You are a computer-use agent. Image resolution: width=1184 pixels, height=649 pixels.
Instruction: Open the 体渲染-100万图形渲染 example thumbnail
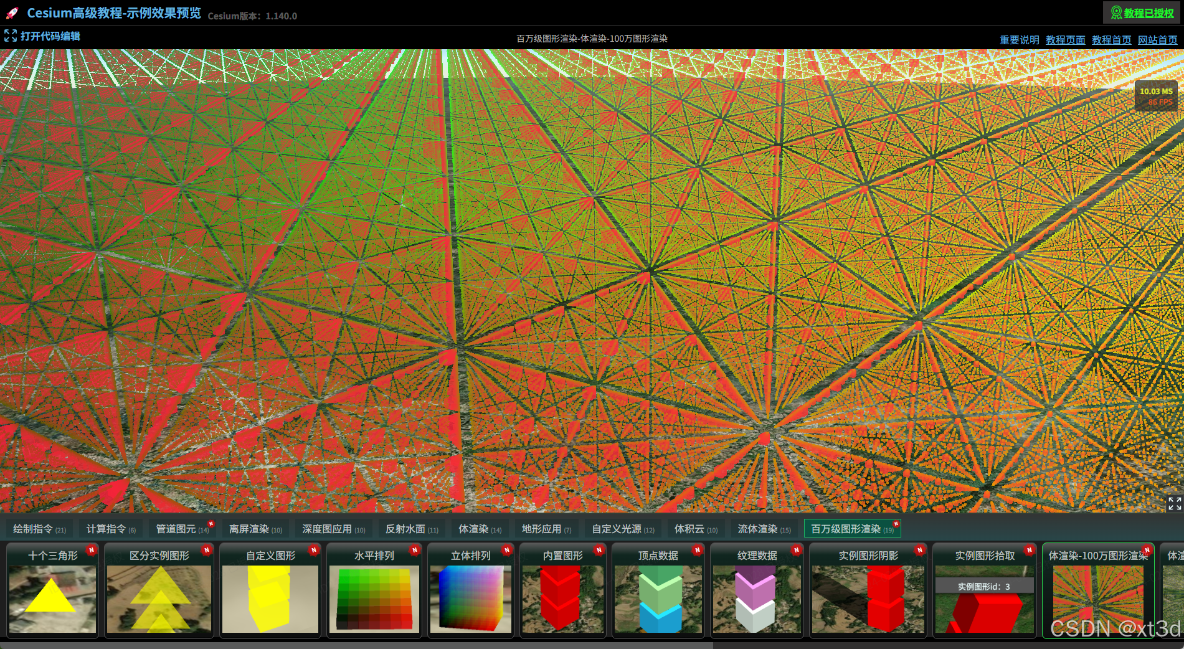click(1098, 590)
